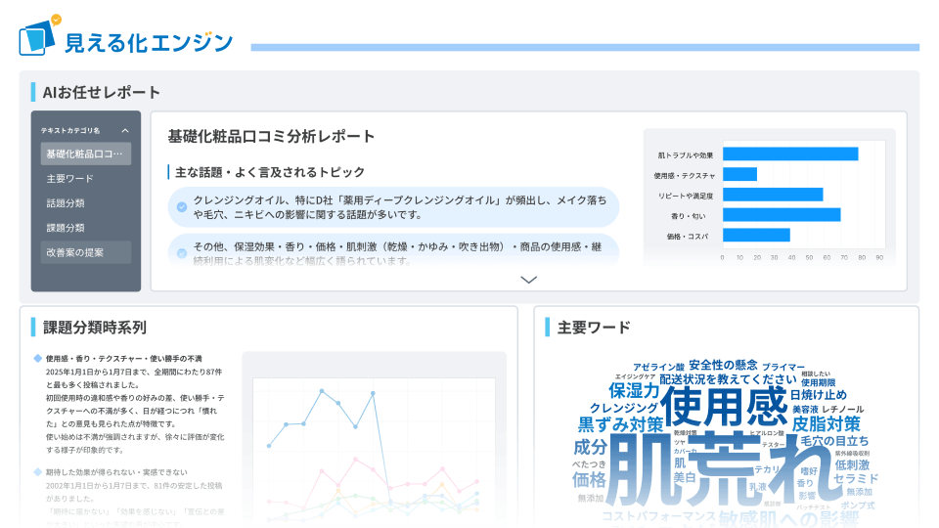This screenshot has width=939, height=528.
Task: Click the 主な話題・よく言及されるトピック heading
Action: click(270, 172)
